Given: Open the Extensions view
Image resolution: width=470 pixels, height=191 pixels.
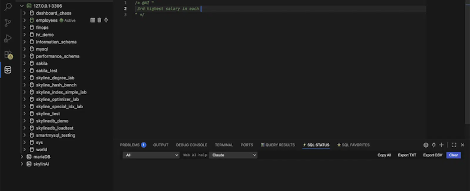Looking at the screenshot, I should pos(8,55).
